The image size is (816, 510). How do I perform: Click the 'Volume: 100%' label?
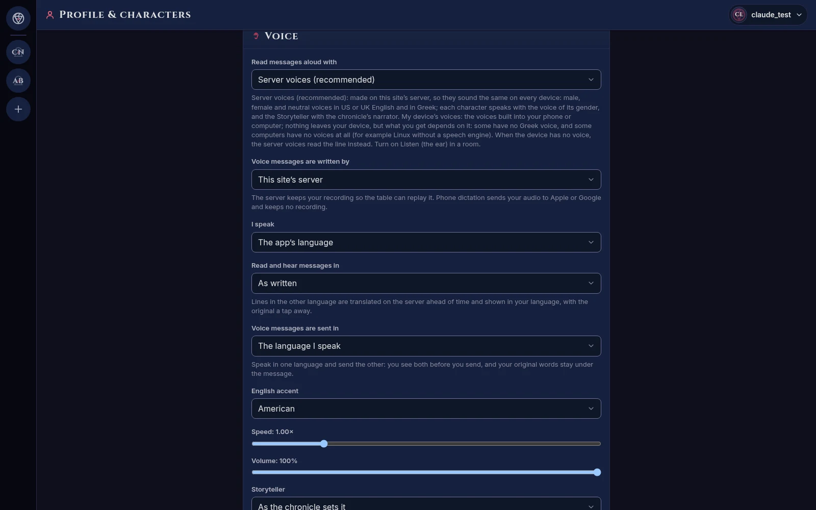point(274,461)
